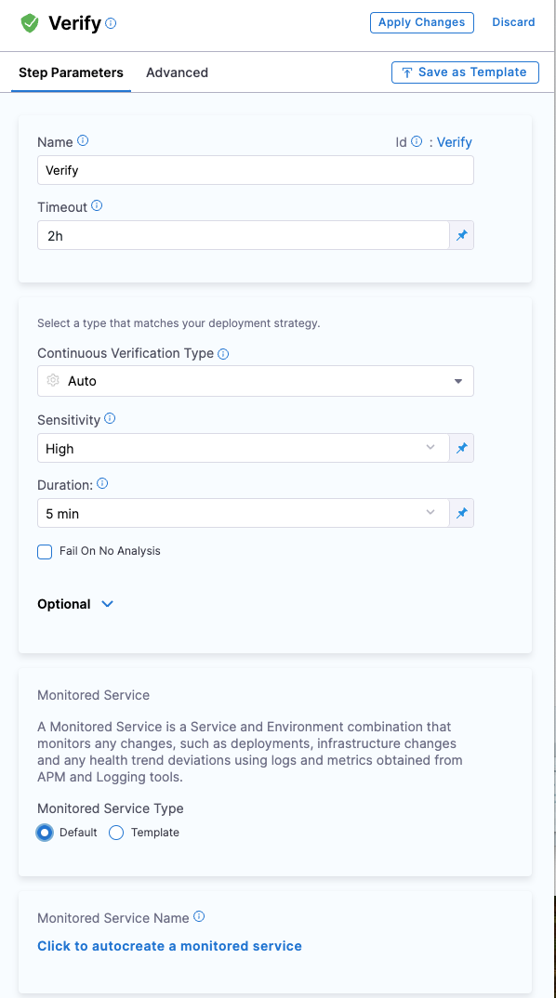This screenshot has height=998, width=556.
Task: Click the Apply Changes button
Action: click(421, 21)
